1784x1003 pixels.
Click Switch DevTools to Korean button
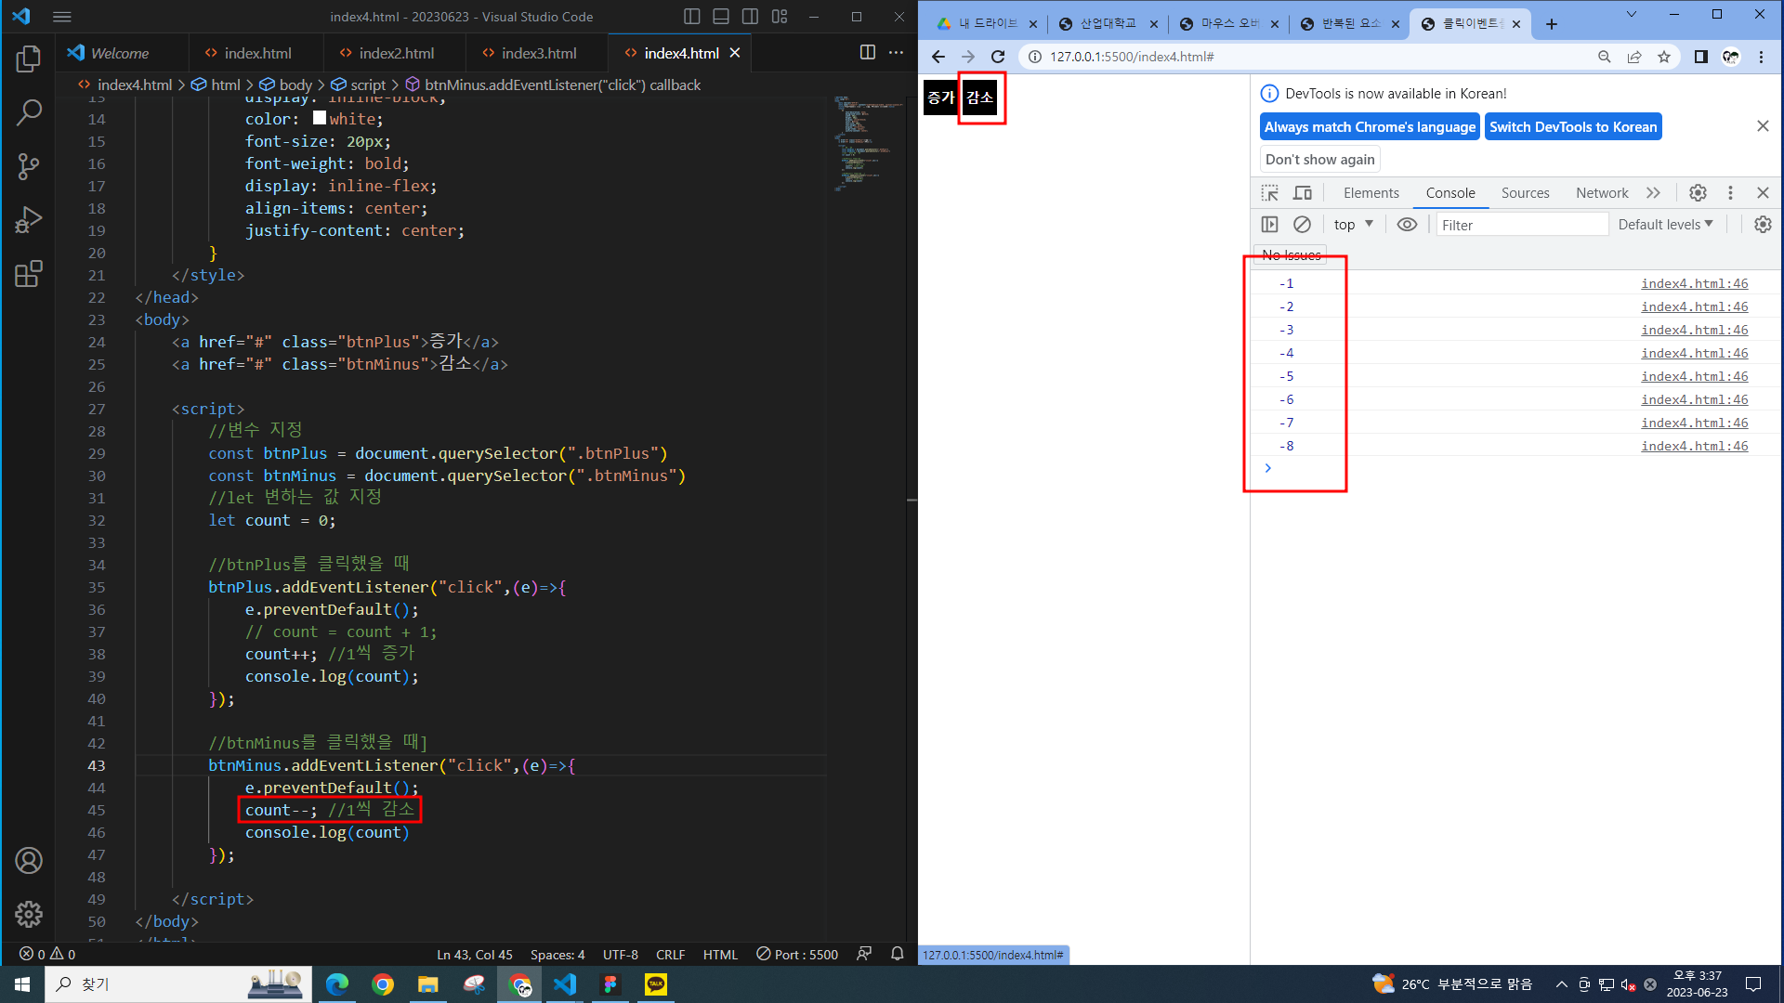pyautogui.click(x=1572, y=127)
